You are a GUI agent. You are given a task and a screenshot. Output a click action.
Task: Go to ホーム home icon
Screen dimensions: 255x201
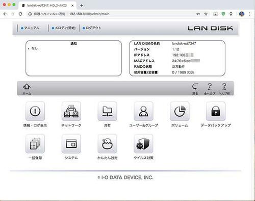click(27, 87)
